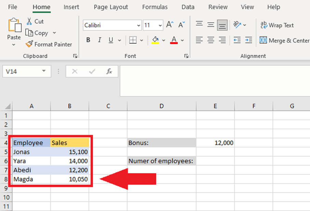The height and width of the screenshot is (211, 310).
Task: Click in the formula bar input
Action: pos(215,81)
